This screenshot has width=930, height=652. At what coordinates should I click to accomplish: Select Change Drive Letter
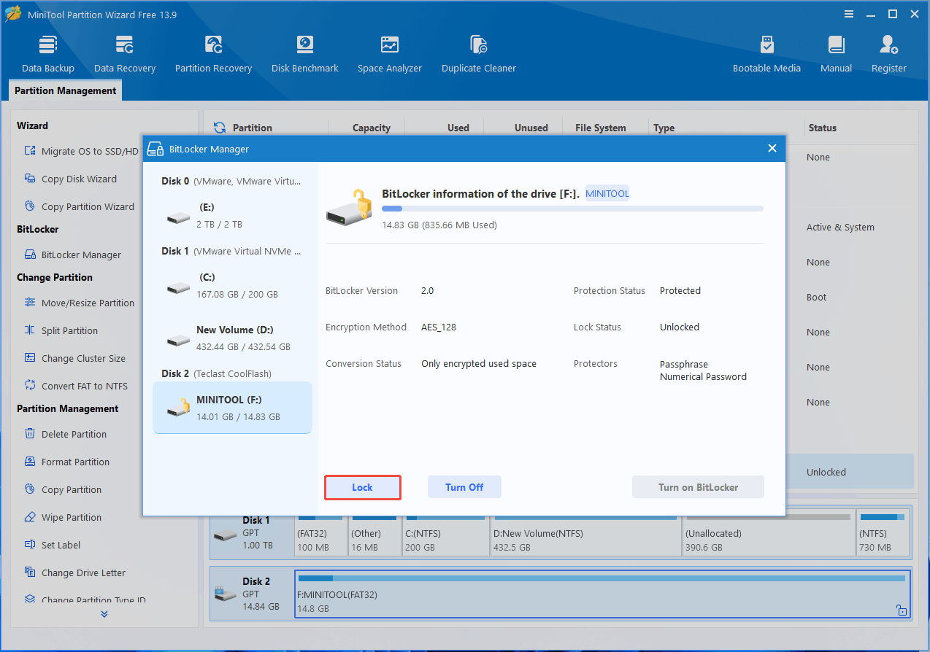click(x=74, y=573)
